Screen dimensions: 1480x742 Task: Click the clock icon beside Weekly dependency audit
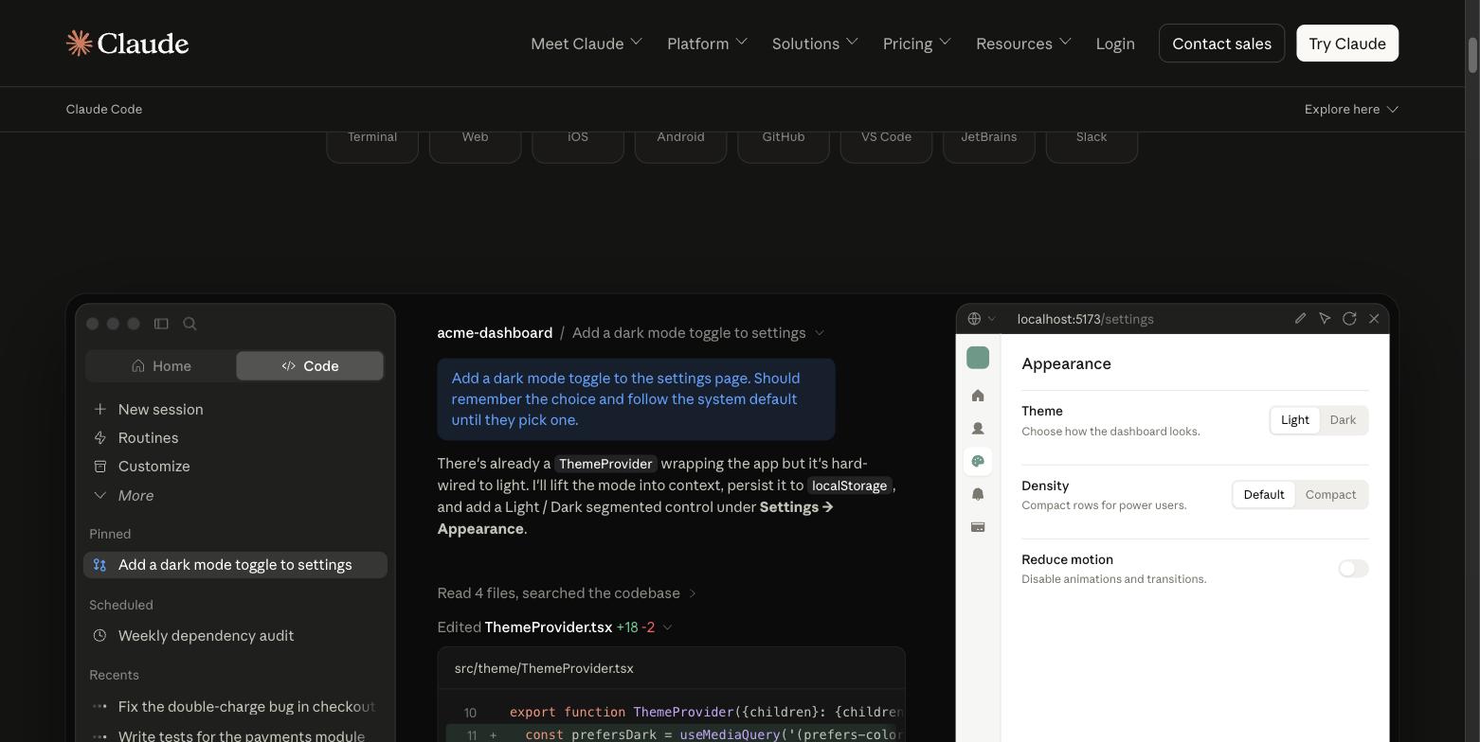coord(99,635)
